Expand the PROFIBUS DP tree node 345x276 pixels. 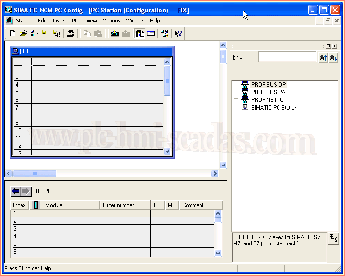pos(236,85)
